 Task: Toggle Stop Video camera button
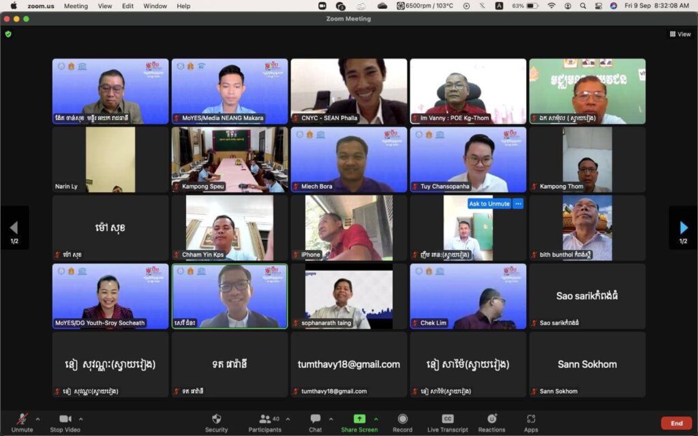65,419
